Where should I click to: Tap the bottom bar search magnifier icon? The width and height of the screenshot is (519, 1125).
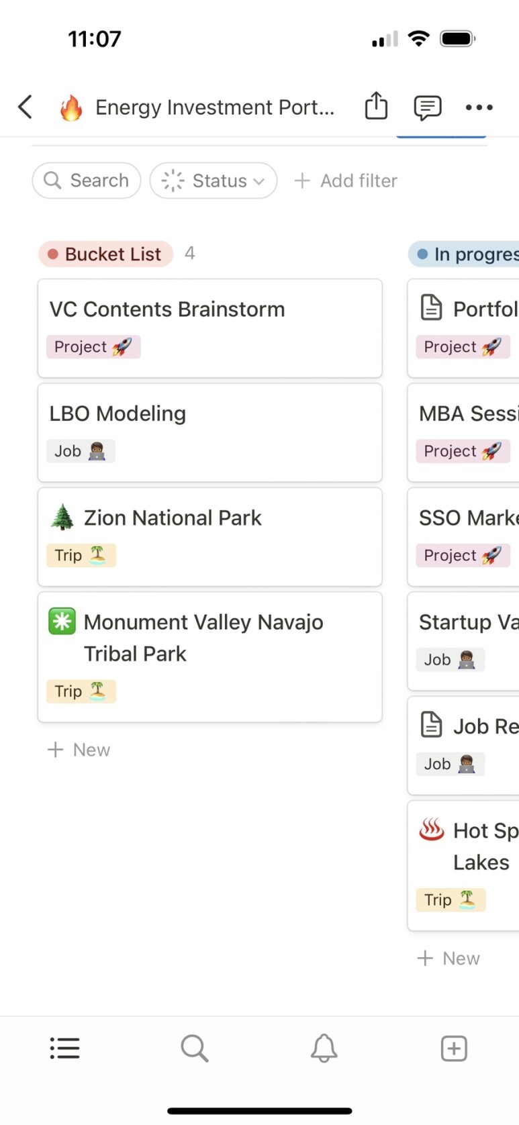195,1048
